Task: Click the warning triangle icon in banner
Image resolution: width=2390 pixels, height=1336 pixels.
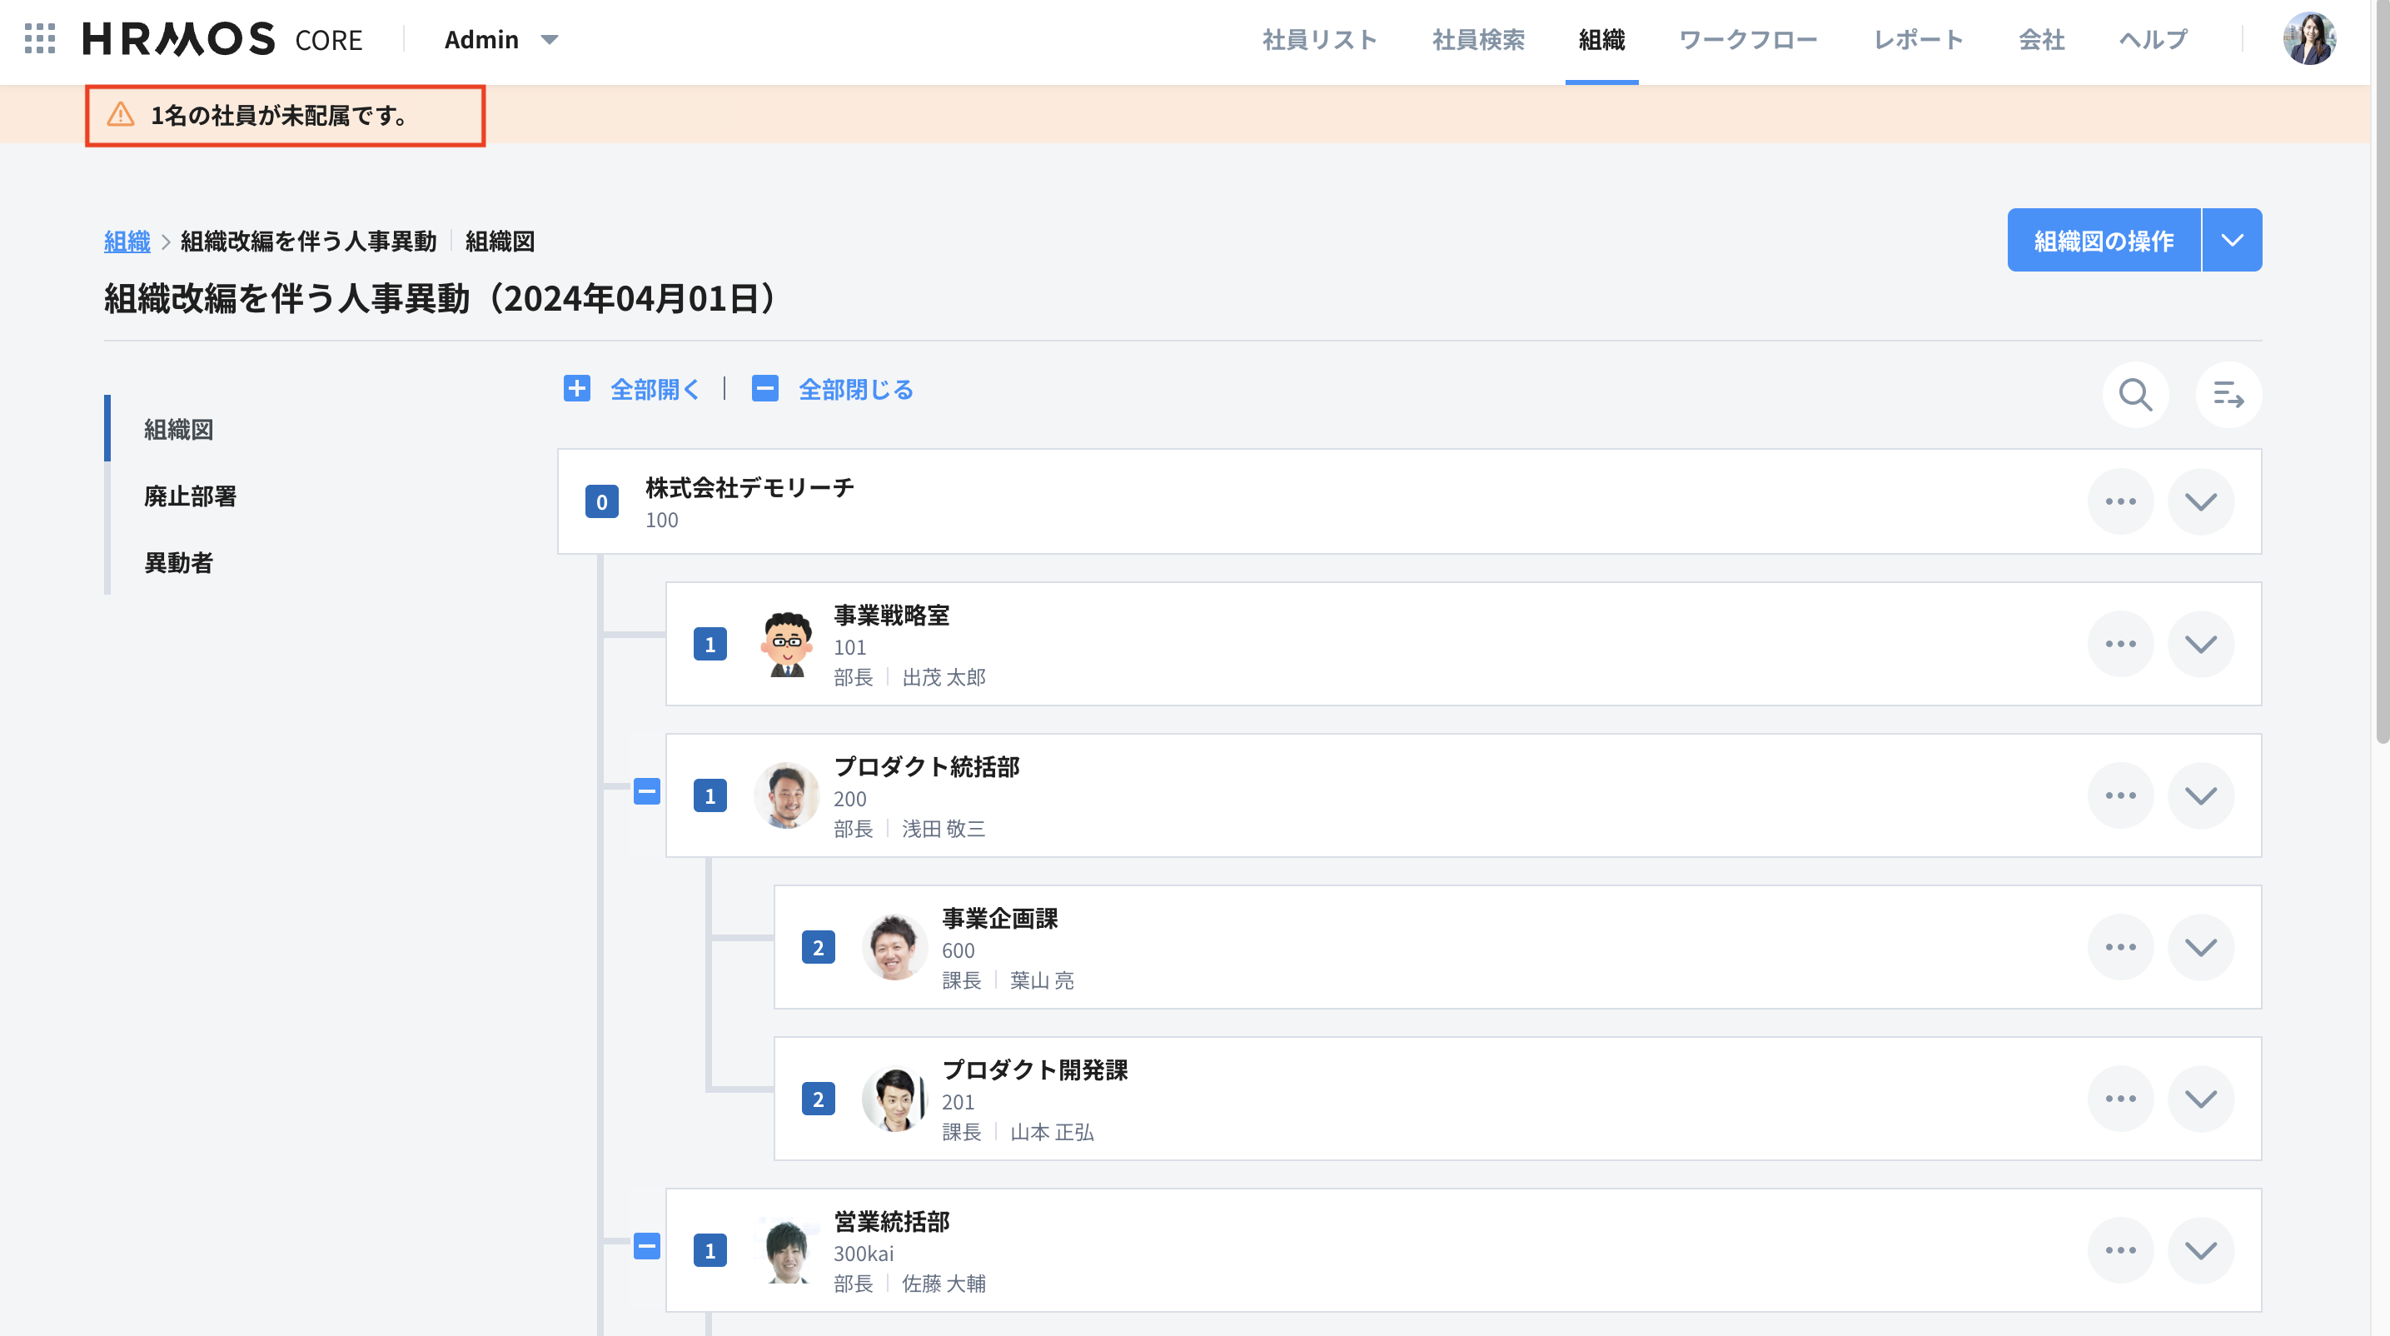Action: click(121, 115)
